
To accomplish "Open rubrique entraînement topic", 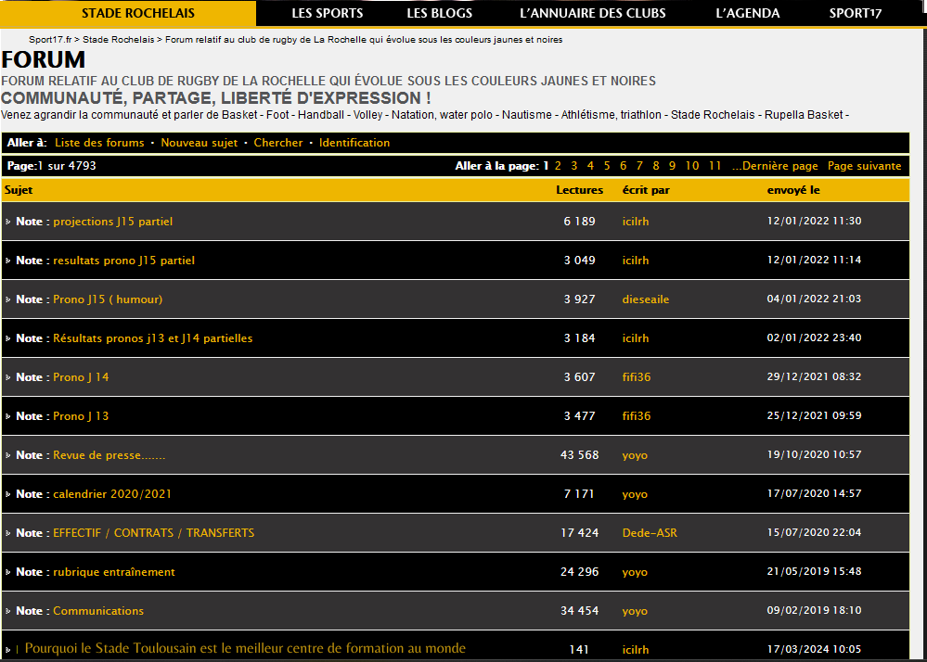I will (114, 572).
